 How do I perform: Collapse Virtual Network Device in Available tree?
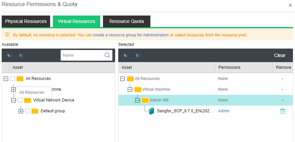click(13, 100)
